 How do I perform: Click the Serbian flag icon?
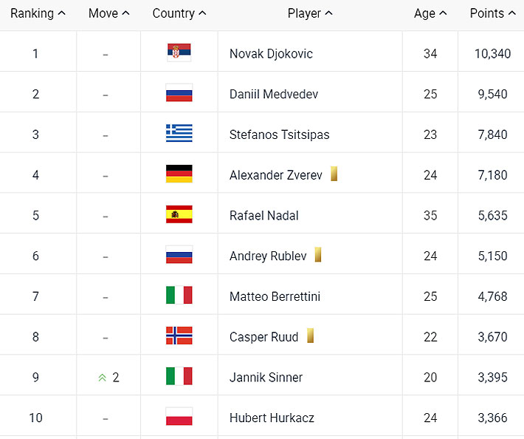pos(179,53)
